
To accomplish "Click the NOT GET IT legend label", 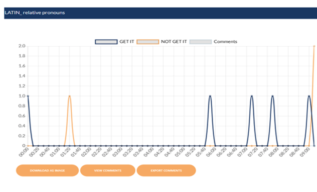I will (x=174, y=42).
